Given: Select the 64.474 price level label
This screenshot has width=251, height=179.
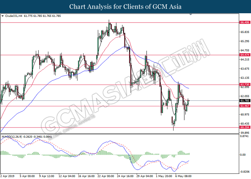Looking at the screenshot, I should point(245,55).
